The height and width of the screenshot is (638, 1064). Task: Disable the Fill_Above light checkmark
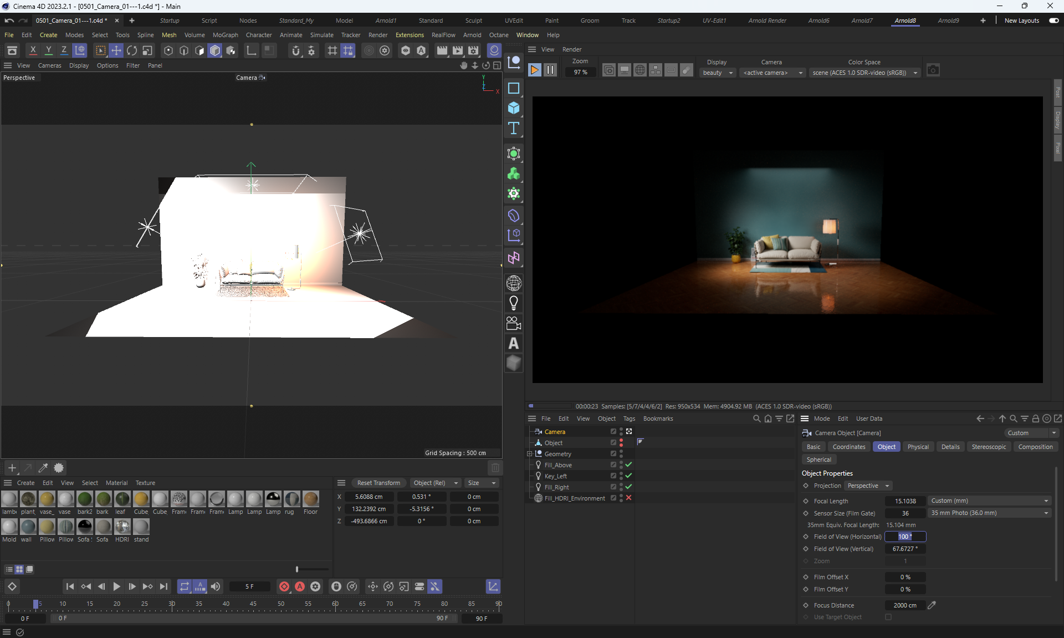[628, 465]
